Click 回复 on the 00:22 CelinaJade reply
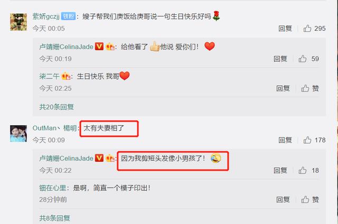338x224 pixels. point(280,170)
